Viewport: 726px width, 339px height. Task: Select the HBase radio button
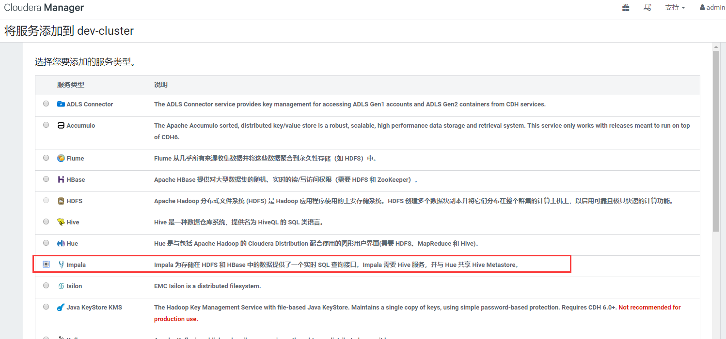pos(46,179)
